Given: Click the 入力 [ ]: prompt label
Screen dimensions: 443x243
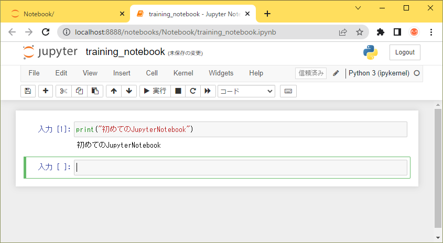Looking at the screenshot, I should (54, 167).
